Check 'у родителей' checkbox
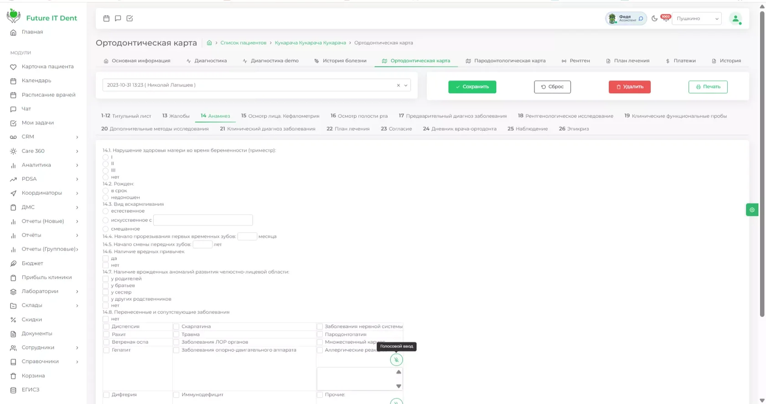This screenshot has width=766, height=404. 105,279
